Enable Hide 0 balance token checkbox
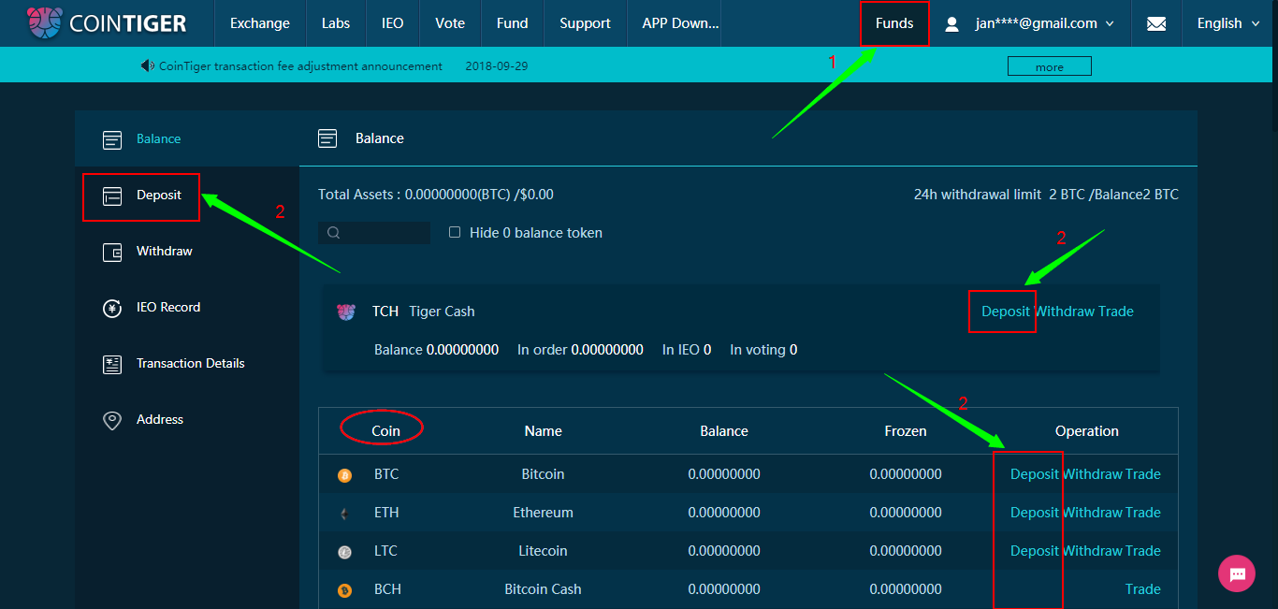Image resolution: width=1278 pixels, height=609 pixels. [x=455, y=232]
